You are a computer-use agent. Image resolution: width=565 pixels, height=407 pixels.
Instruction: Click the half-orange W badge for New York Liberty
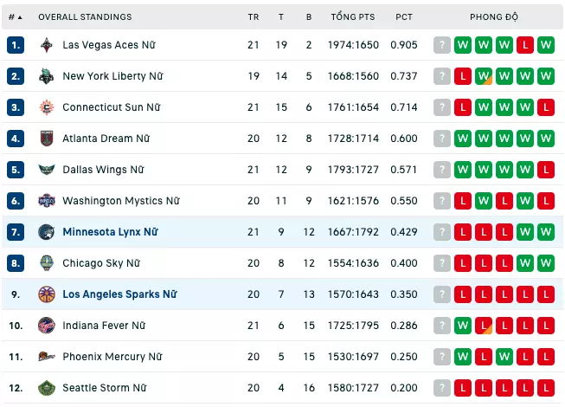[484, 76]
